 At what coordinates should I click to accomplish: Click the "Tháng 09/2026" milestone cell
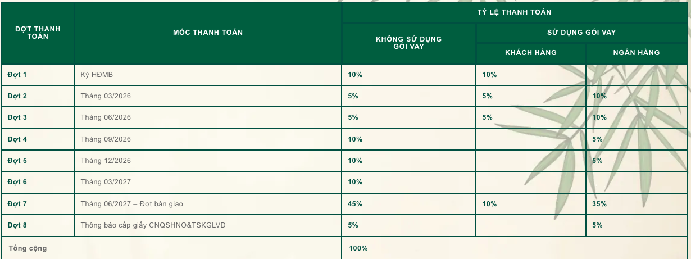point(106,139)
